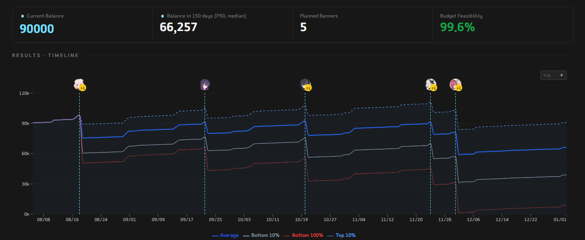The width and height of the screenshot is (585, 240).
Task: Click the dashed banner line at 08/16
Action: coord(79,153)
